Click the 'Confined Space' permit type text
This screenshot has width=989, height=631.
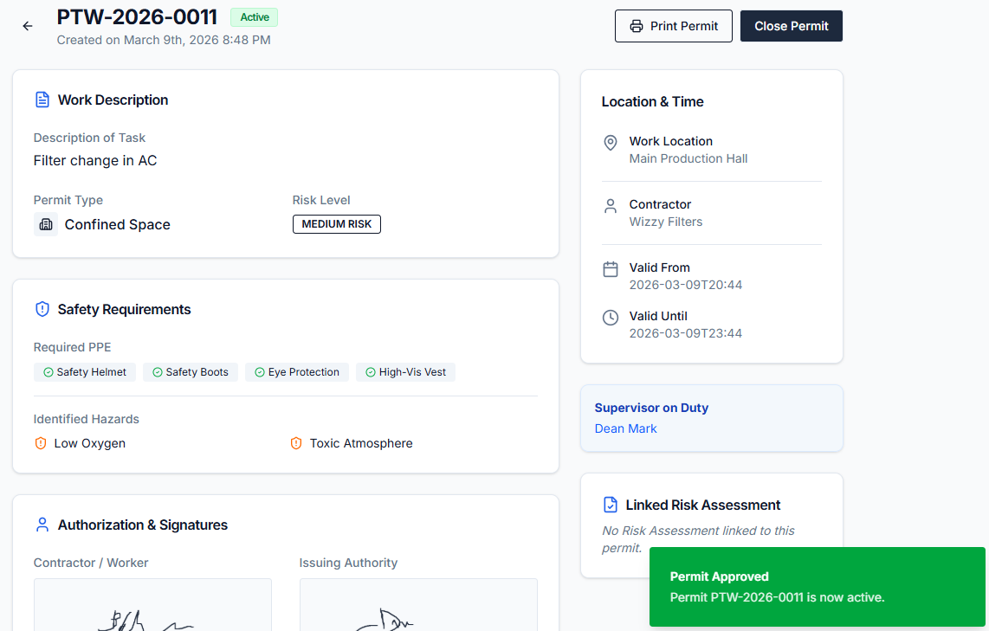pyautogui.click(x=117, y=224)
